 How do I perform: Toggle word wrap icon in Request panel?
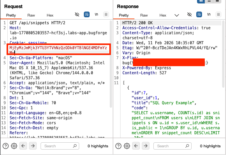click(87, 15)
